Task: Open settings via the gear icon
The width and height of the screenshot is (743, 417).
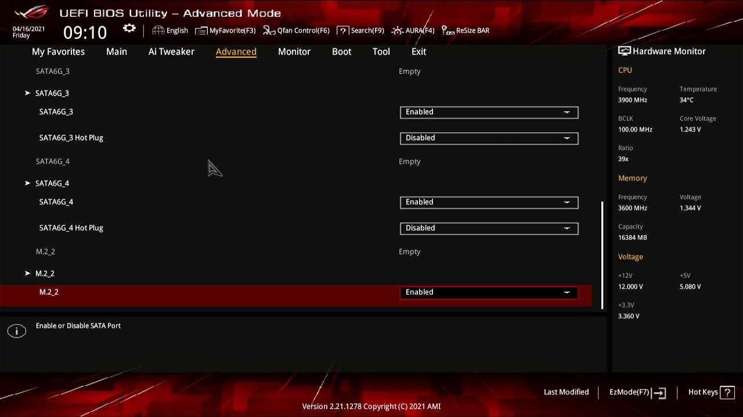Action: [x=129, y=28]
